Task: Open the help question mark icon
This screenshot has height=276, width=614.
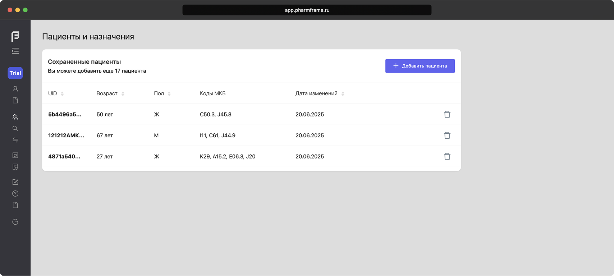Action: click(15, 193)
